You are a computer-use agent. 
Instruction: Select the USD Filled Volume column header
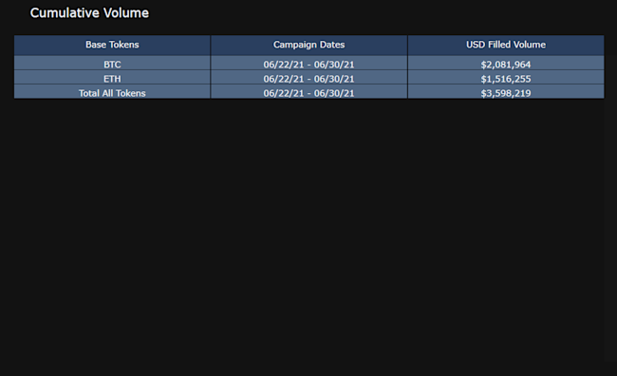[506, 45]
